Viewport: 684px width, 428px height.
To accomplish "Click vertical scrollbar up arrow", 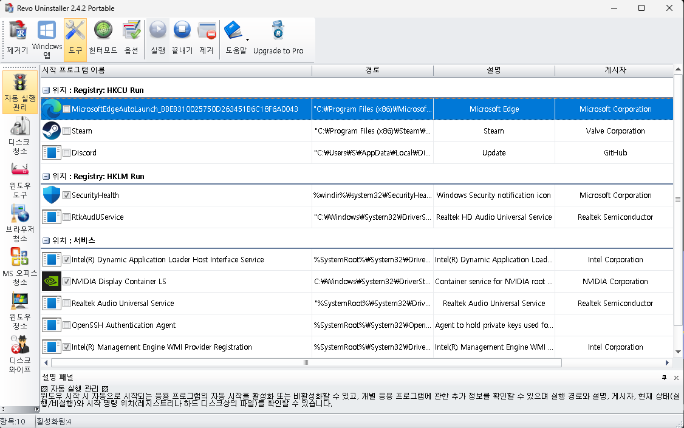I will click(x=678, y=69).
